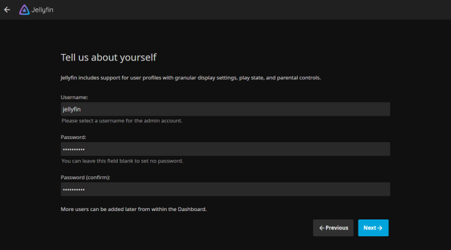Click the back arrow in the header
This screenshot has height=250, width=451.
(7, 10)
